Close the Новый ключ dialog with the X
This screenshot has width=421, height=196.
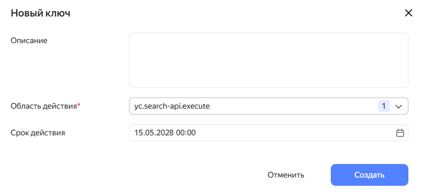[x=408, y=13]
